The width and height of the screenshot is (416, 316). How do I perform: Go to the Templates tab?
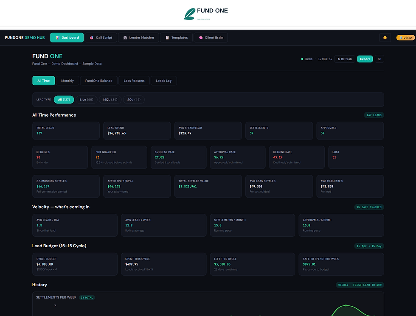[x=177, y=38]
